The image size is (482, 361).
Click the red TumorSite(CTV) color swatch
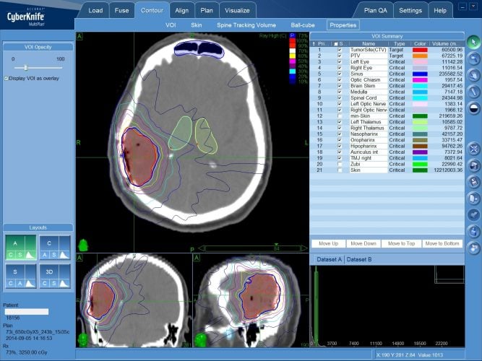tap(418, 49)
